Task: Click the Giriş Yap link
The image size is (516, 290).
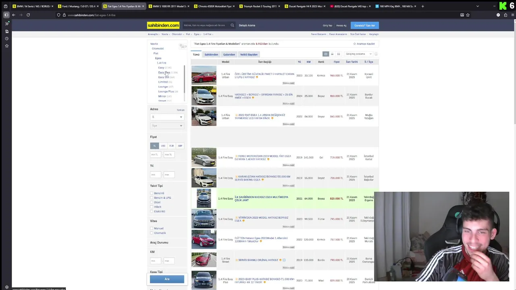Action: pos(327,25)
